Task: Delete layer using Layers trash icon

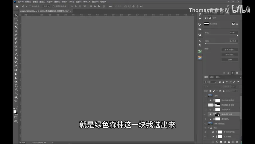Action: point(237,142)
